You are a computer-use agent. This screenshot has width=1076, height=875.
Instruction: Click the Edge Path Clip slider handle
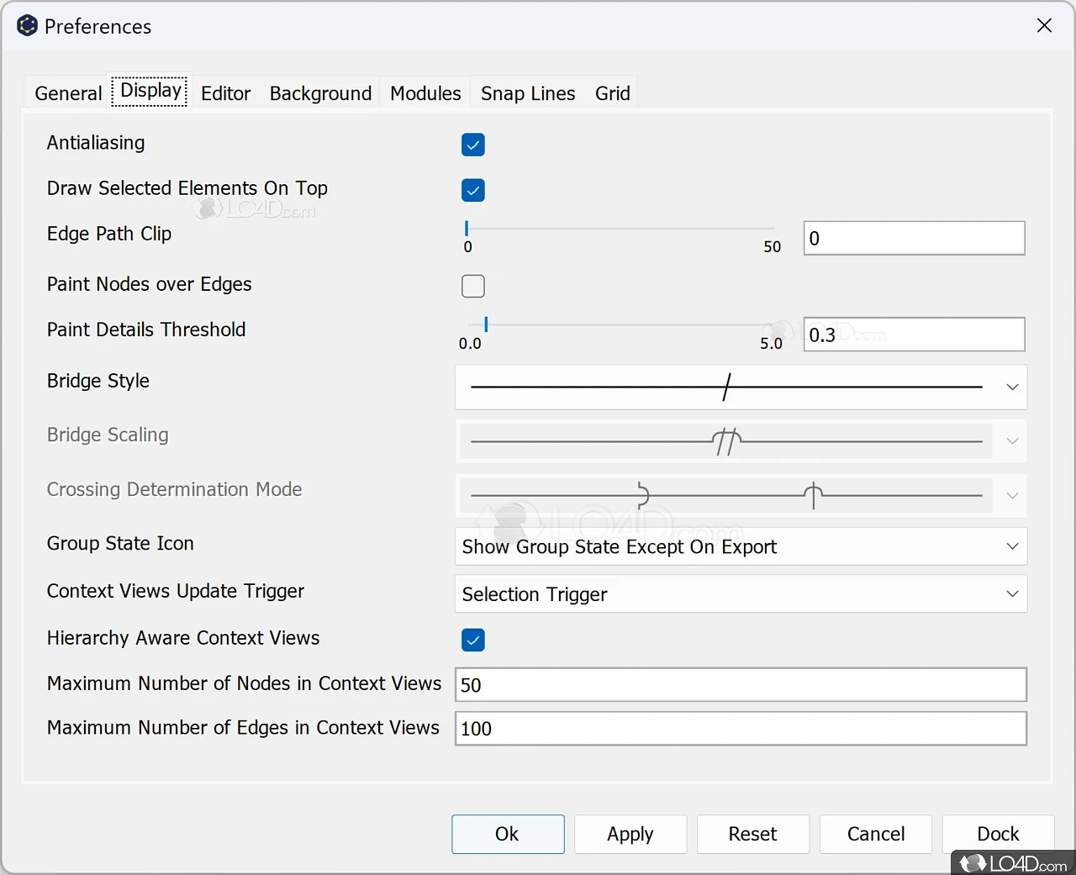pyautogui.click(x=467, y=228)
